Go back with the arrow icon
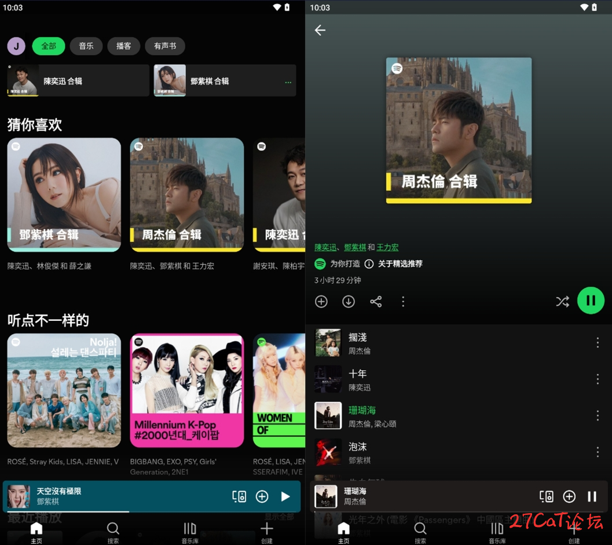 tap(320, 30)
